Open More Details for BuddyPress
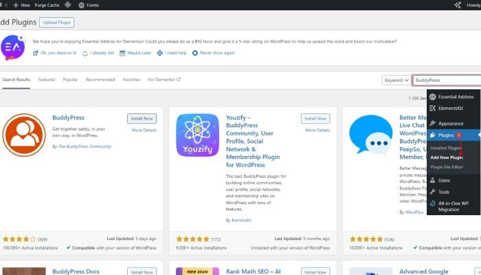481x275 pixels. tap(144, 130)
